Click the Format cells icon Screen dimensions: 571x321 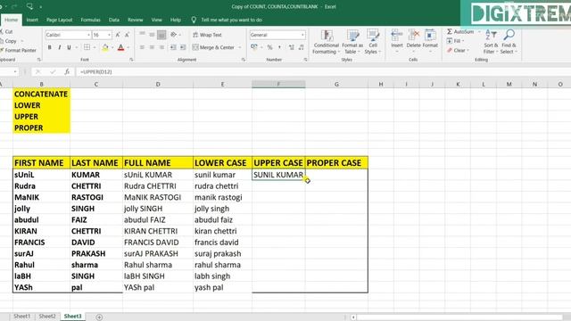coord(430,36)
